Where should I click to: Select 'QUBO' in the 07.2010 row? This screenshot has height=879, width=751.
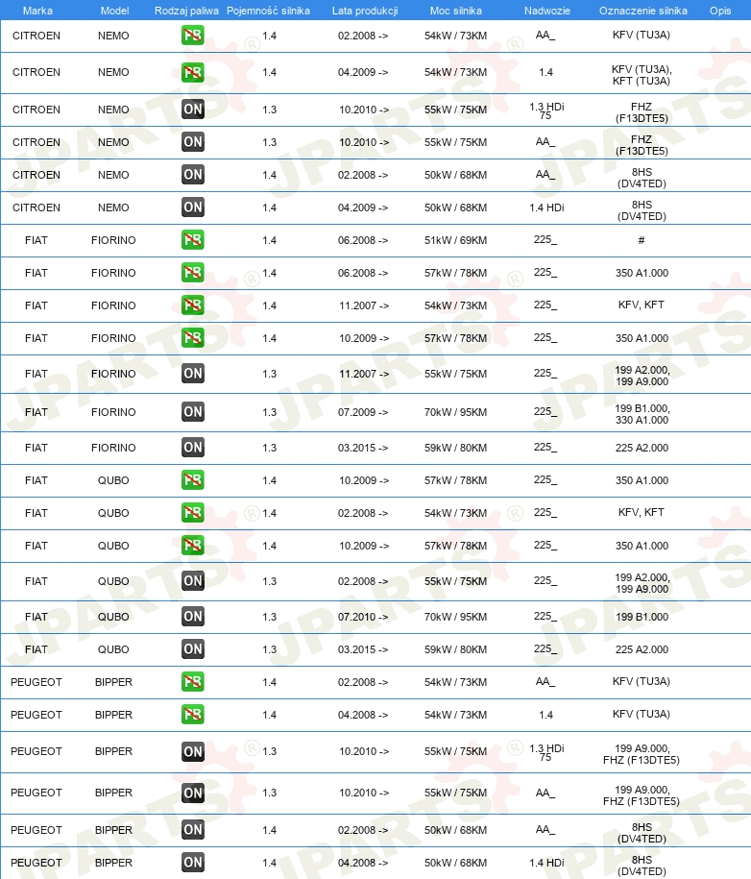(113, 617)
